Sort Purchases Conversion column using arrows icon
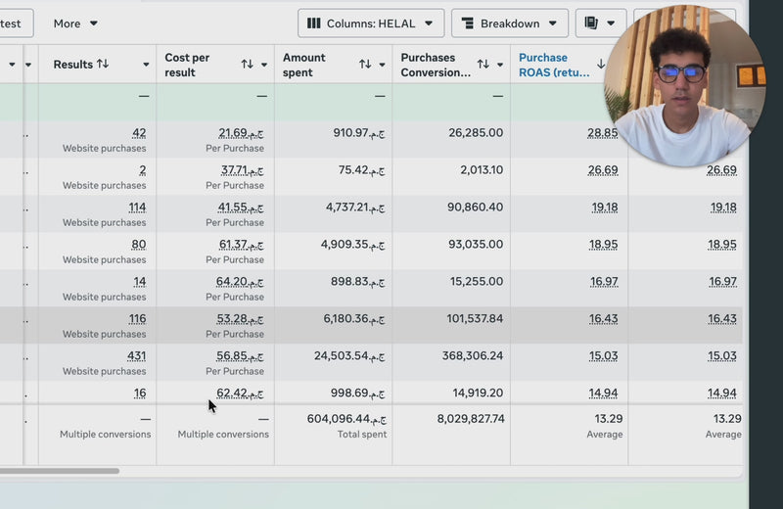This screenshot has width=783, height=509. [483, 65]
